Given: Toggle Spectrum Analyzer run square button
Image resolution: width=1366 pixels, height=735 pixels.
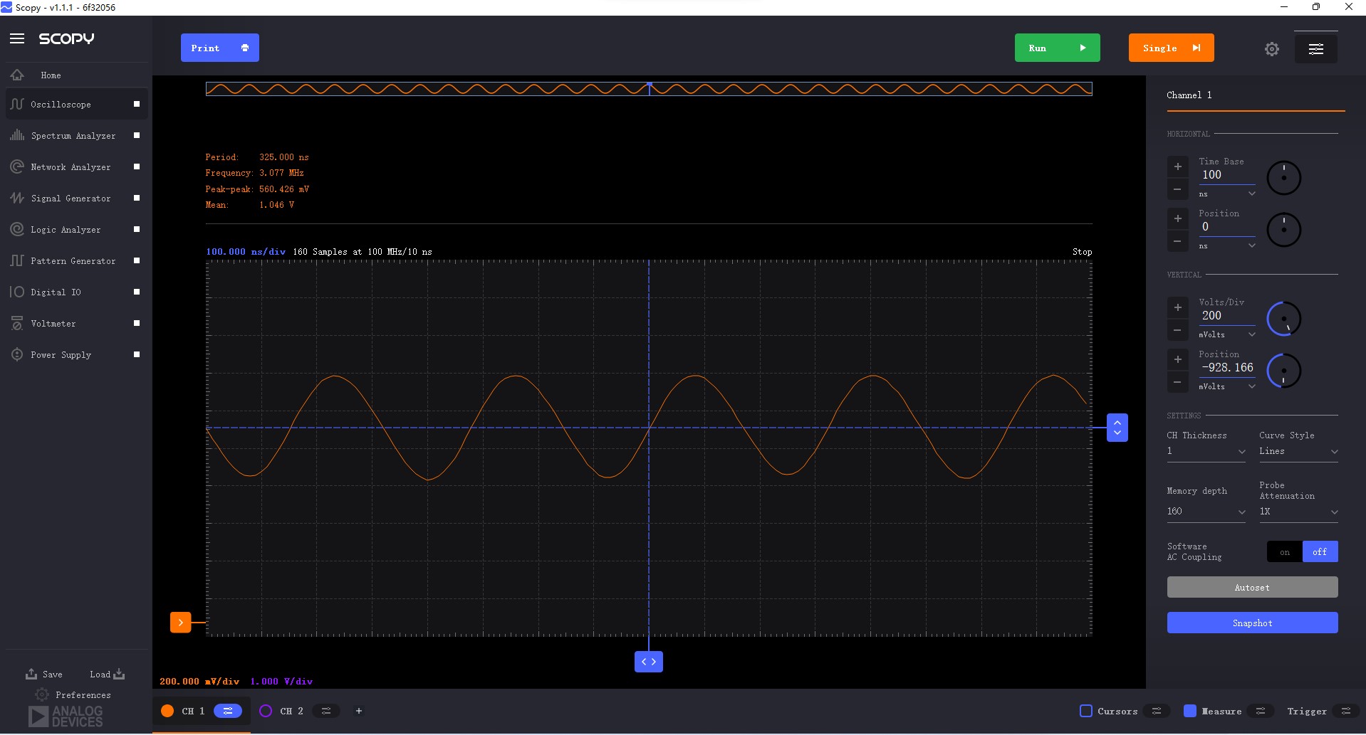Looking at the screenshot, I should [x=137, y=135].
